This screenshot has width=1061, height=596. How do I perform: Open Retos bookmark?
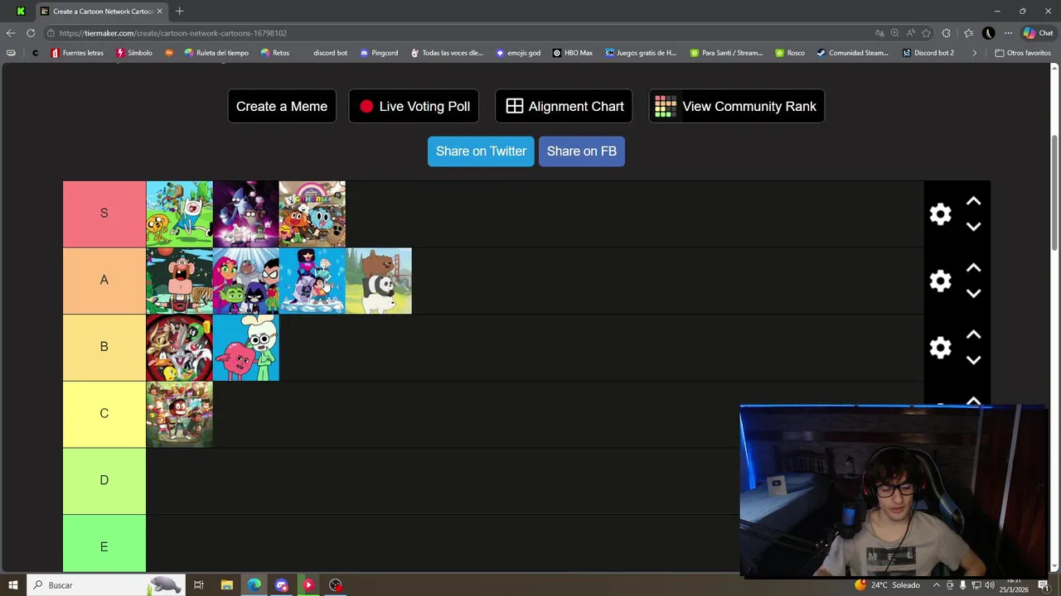point(275,53)
